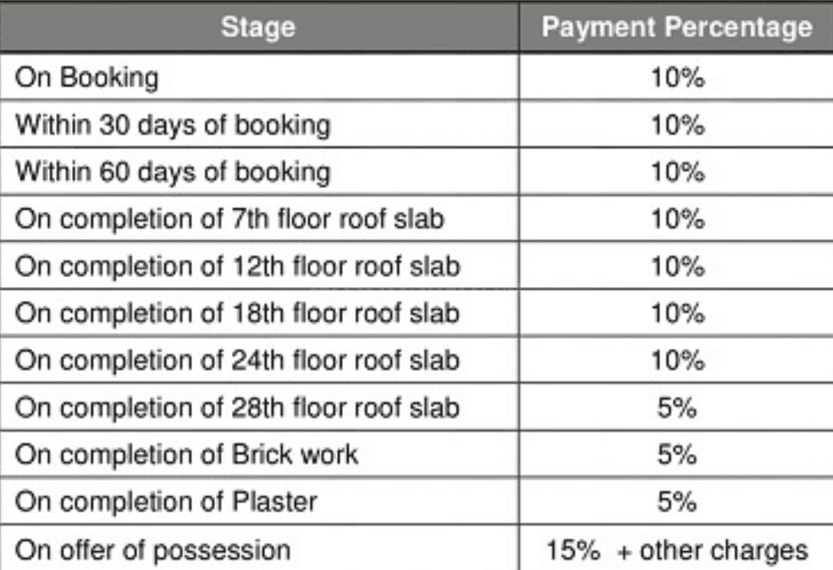Select the On offer of possession cell
Viewport: 833px width, 570px height.
point(152,550)
